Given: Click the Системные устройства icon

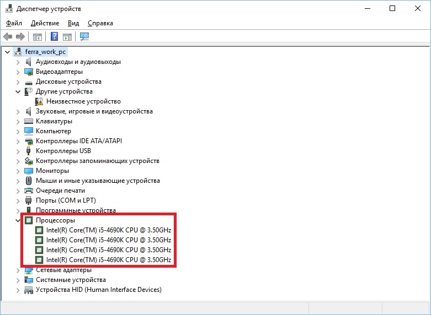Looking at the screenshot, I should [x=28, y=280].
